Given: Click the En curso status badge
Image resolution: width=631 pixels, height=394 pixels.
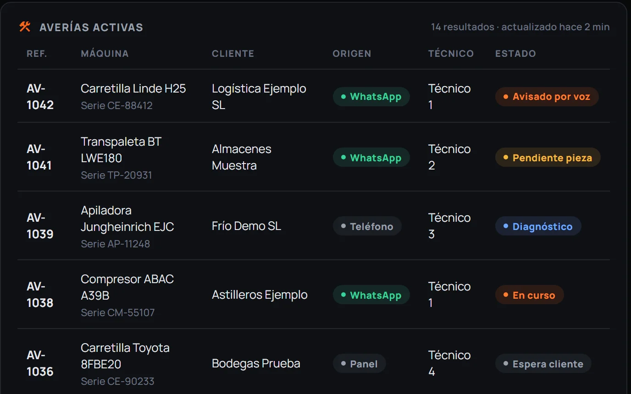Looking at the screenshot, I should click(x=530, y=295).
